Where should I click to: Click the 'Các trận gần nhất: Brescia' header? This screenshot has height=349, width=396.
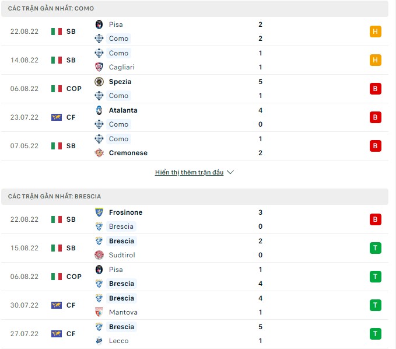55,197
